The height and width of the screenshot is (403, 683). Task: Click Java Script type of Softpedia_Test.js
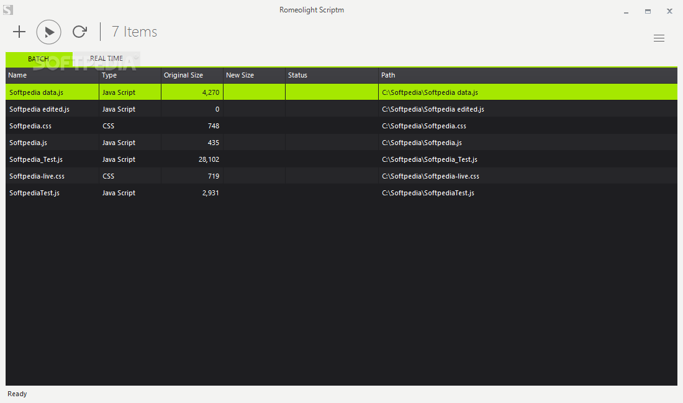click(x=119, y=159)
